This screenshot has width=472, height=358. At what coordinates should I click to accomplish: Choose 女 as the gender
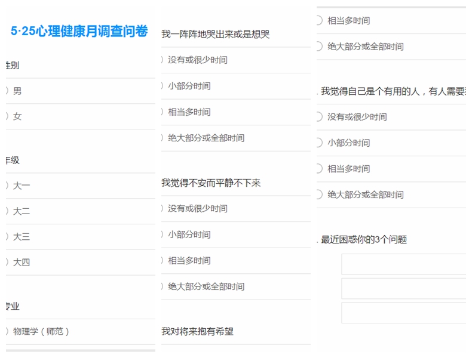pyautogui.click(x=17, y=116)
